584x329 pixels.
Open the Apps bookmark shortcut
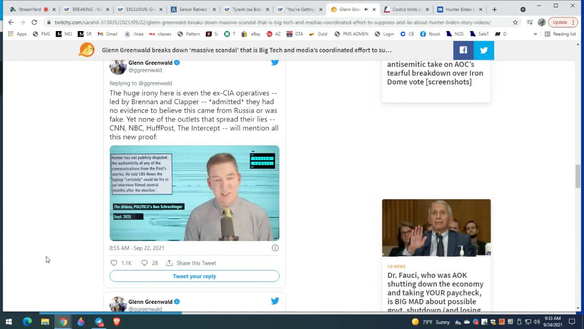[18, 34]
